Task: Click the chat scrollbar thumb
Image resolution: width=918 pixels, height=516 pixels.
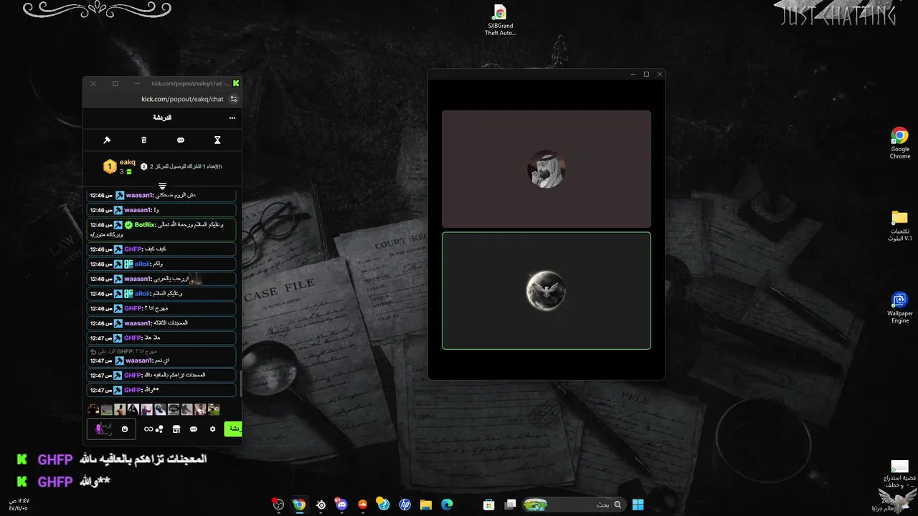Action: [x=240, y=383]
